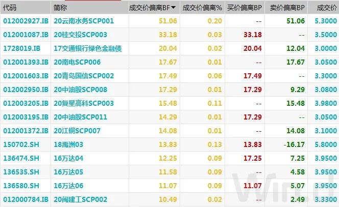The height and width of the screenshot is (207, 339).
Task: Select code 012002950.IB
Action: pos(26,90)
